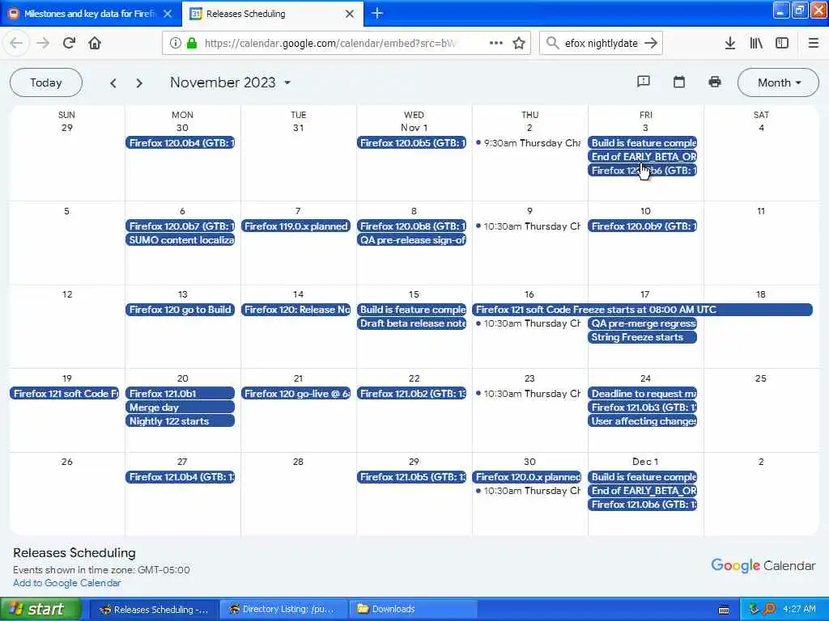Bookmark this page with the star

[x=519, y=44]
